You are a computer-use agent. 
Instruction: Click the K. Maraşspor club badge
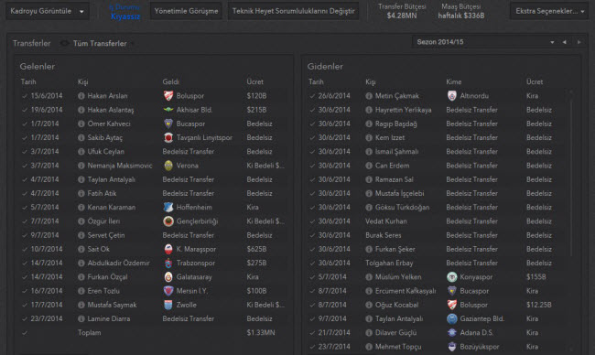click(x=168, y=249)
